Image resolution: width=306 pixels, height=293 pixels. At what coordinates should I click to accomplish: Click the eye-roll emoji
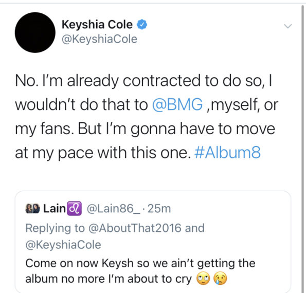tap(203, 279)
